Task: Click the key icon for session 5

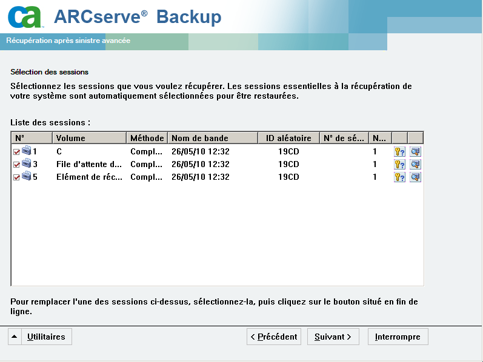Action: pyautogui.click(x=399, y=177)
